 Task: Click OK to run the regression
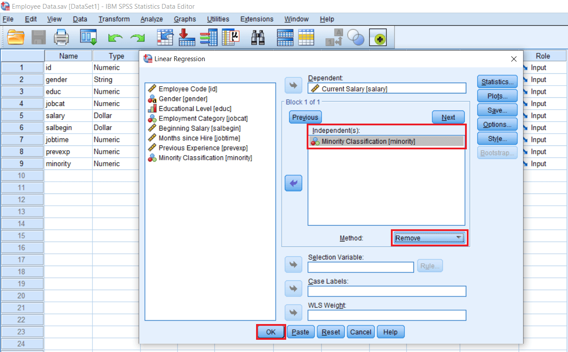click(271, 332)
